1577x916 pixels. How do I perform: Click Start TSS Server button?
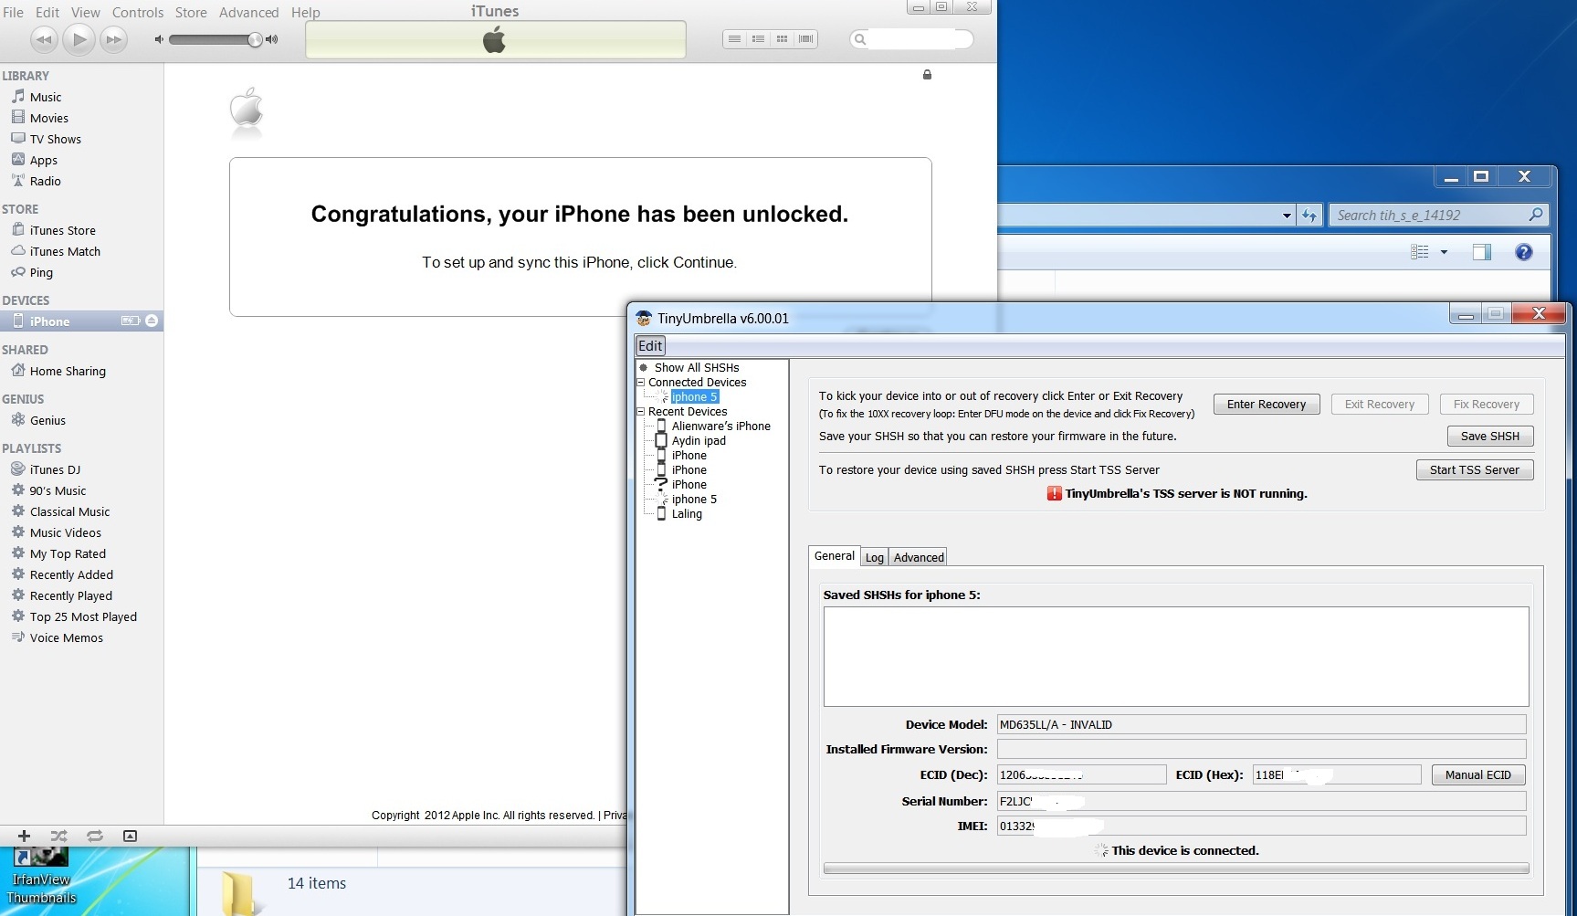pos(1475,470)
